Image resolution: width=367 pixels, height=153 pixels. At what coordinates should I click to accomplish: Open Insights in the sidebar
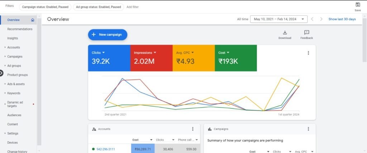13,38
